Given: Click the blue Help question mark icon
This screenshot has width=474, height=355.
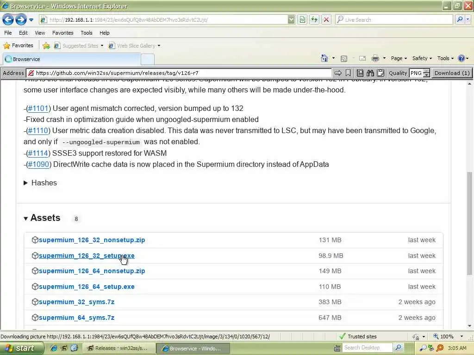Looking at the screenshot, I should (x=462, y=58).
